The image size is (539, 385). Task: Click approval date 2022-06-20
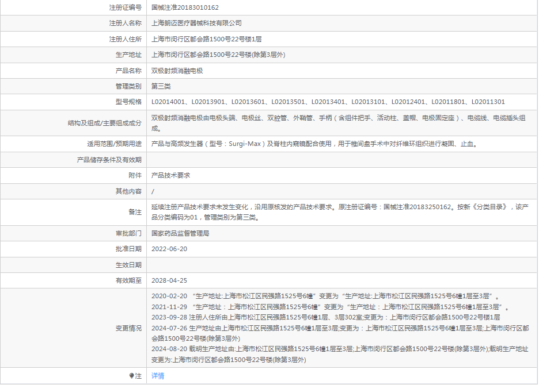(169, 249)
